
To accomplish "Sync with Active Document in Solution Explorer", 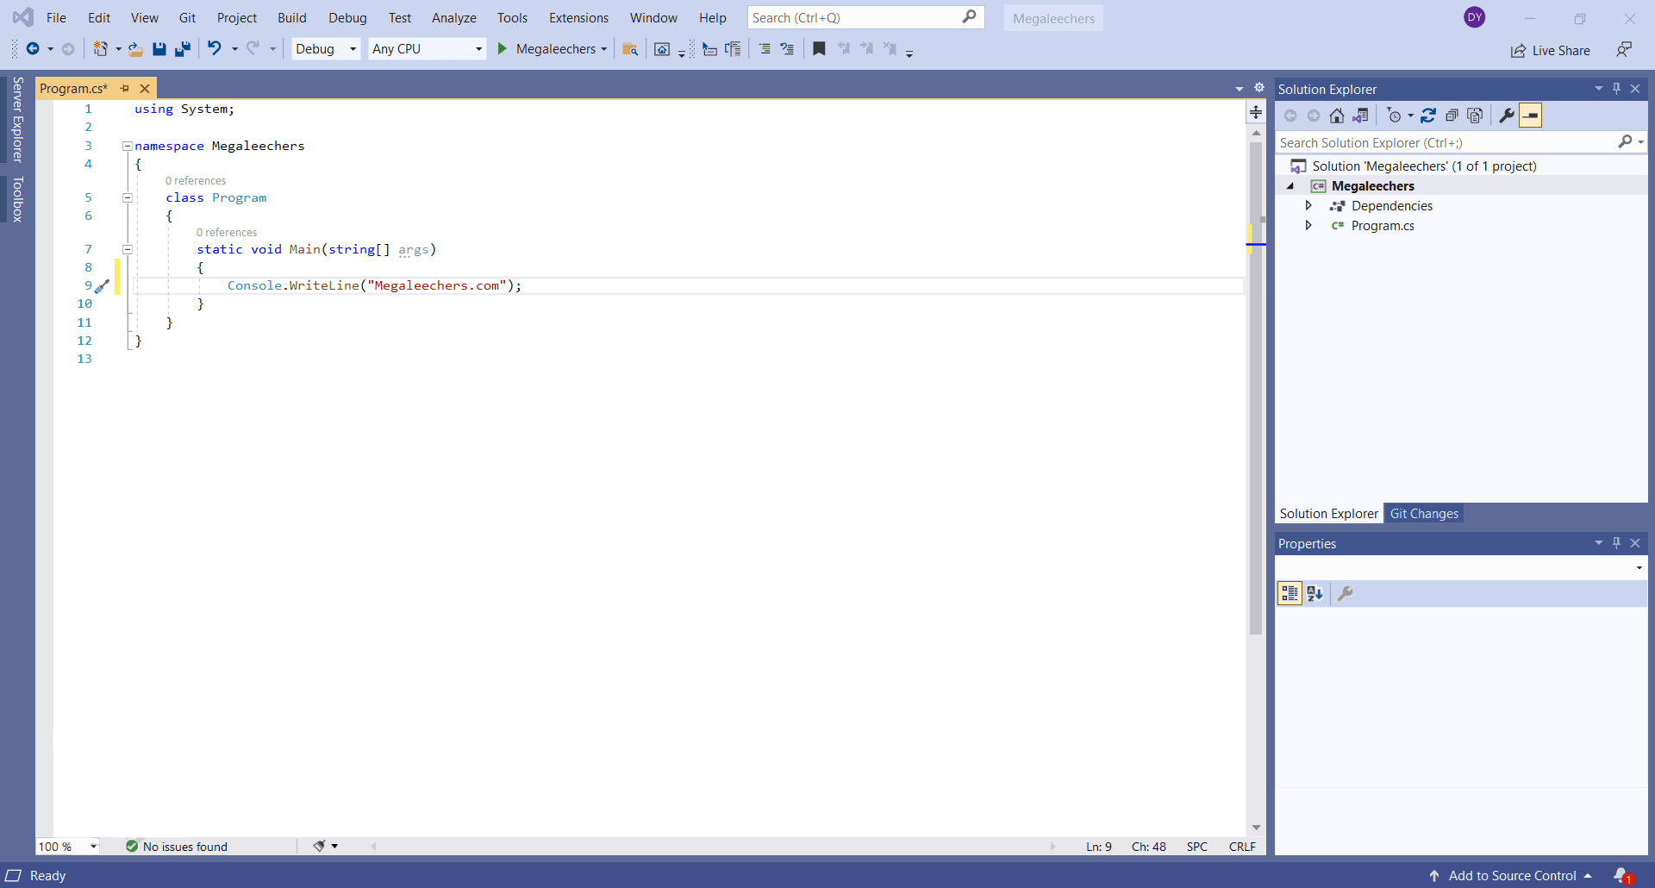I will pos(1428,116).
